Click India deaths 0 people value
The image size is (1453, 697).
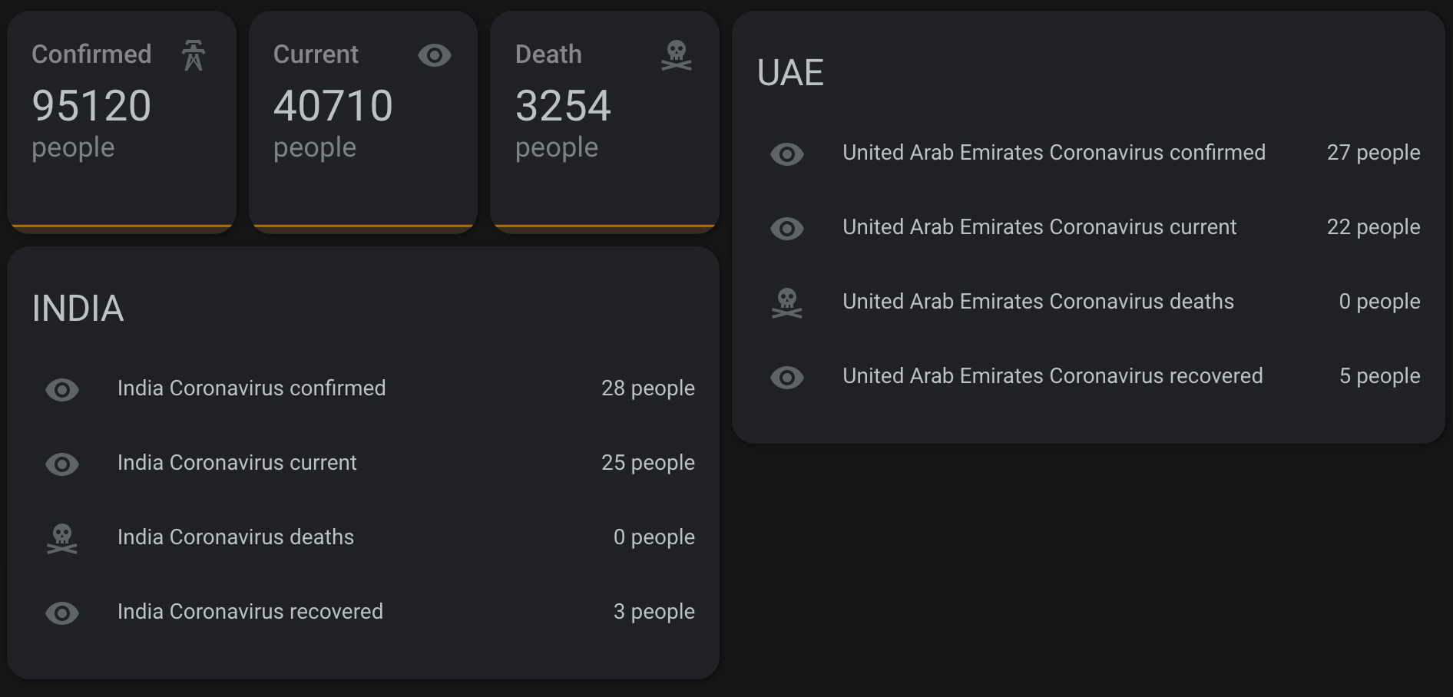654,537
